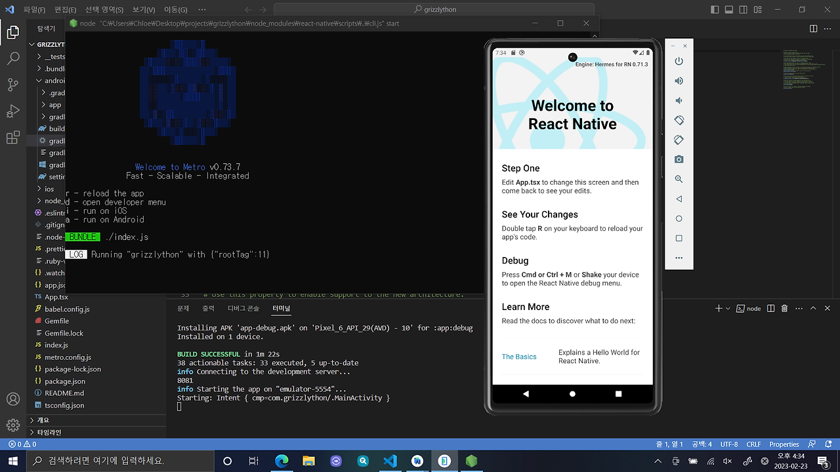
Task: Tap the Android back button on the phone screen
Action: [526, 394]
